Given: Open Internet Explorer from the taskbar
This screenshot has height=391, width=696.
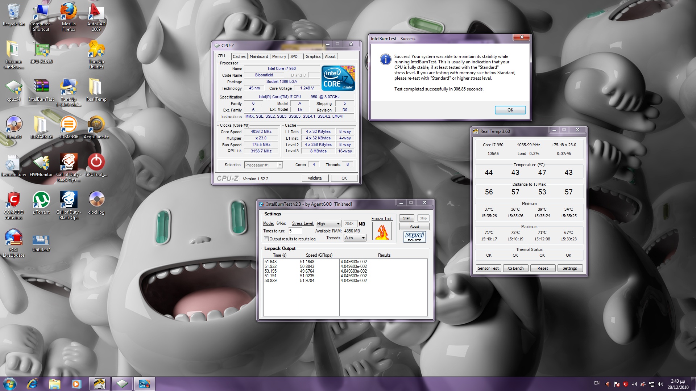Looking at the screenshot, I should [x=33, y=384].
